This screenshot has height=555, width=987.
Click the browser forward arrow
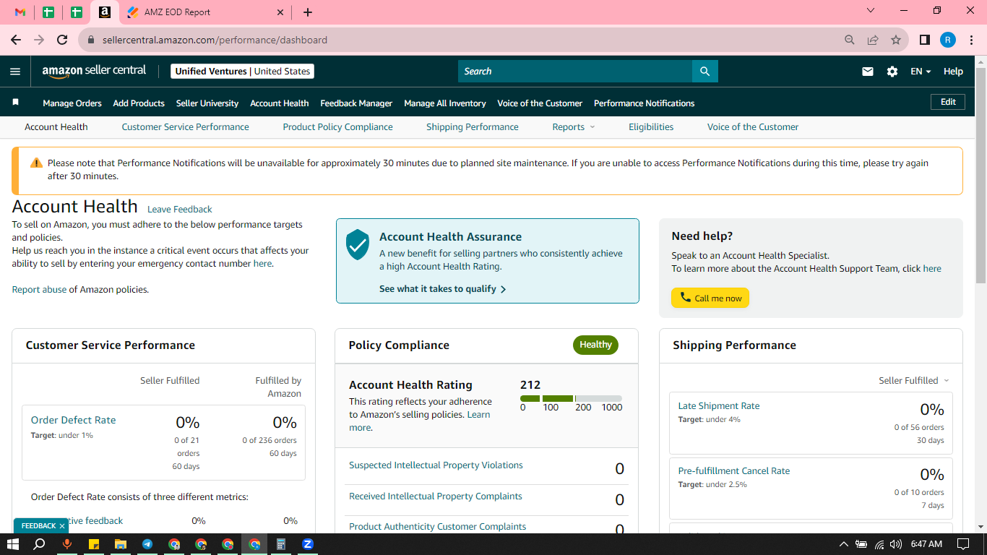(x=39, y=40)
